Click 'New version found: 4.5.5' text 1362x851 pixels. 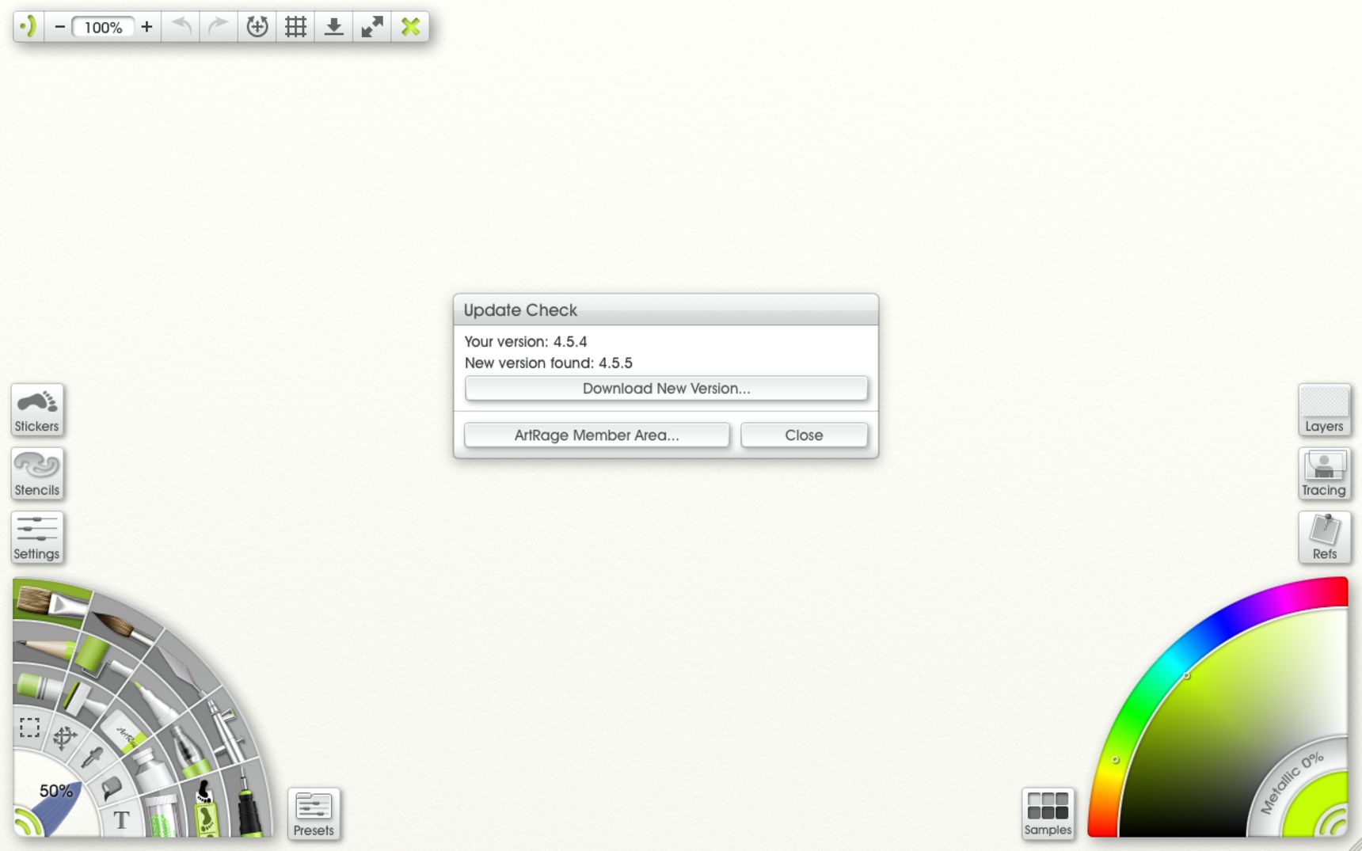pos(549,363)
